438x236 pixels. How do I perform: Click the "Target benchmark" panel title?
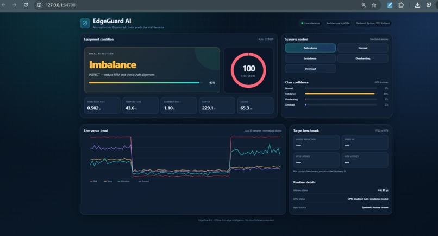(x=306, y=130)
